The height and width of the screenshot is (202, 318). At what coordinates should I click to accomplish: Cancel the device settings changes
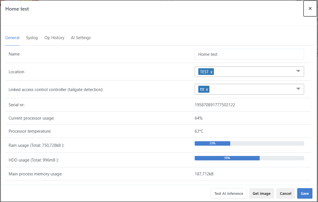coord(286,193)
